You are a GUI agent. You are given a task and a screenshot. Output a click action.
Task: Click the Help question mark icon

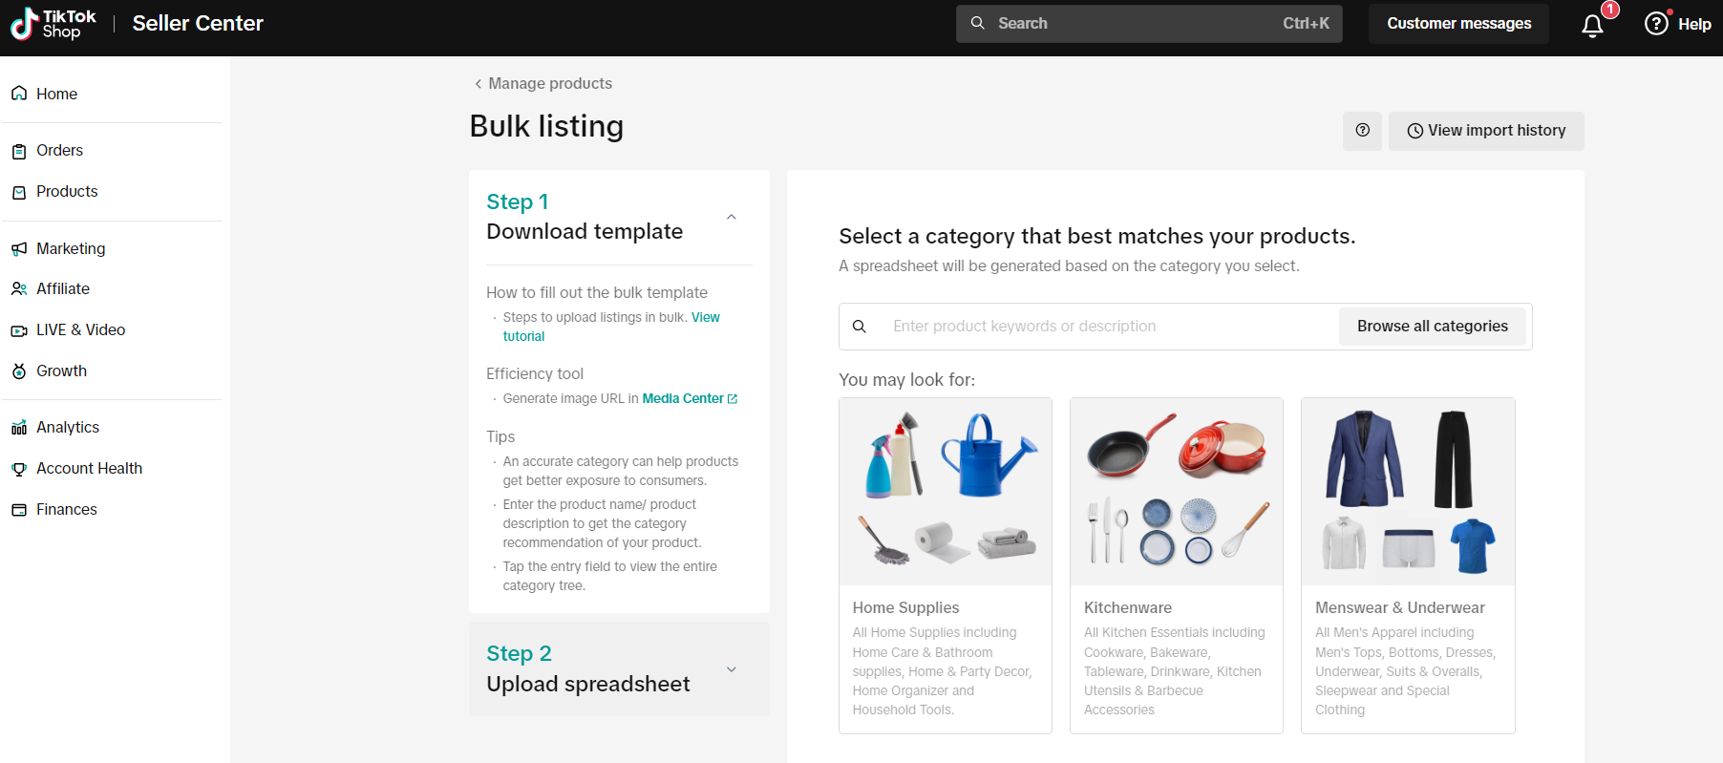(x=1656, y=24)
